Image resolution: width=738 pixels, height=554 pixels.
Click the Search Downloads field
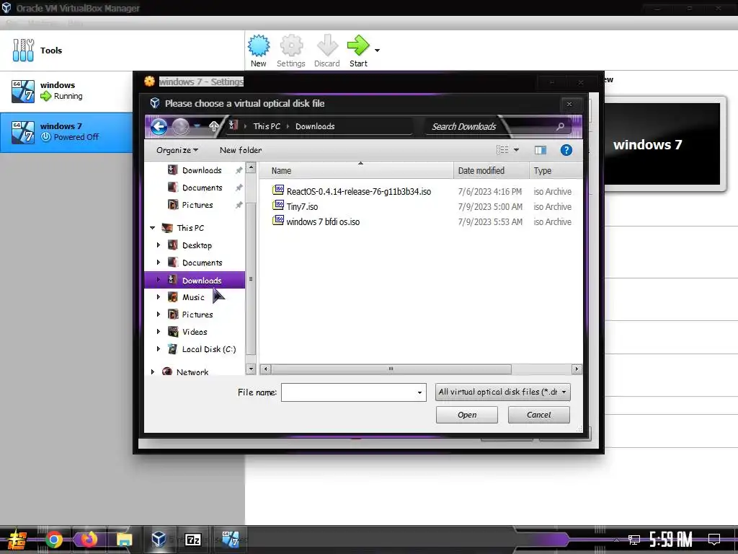489,126
